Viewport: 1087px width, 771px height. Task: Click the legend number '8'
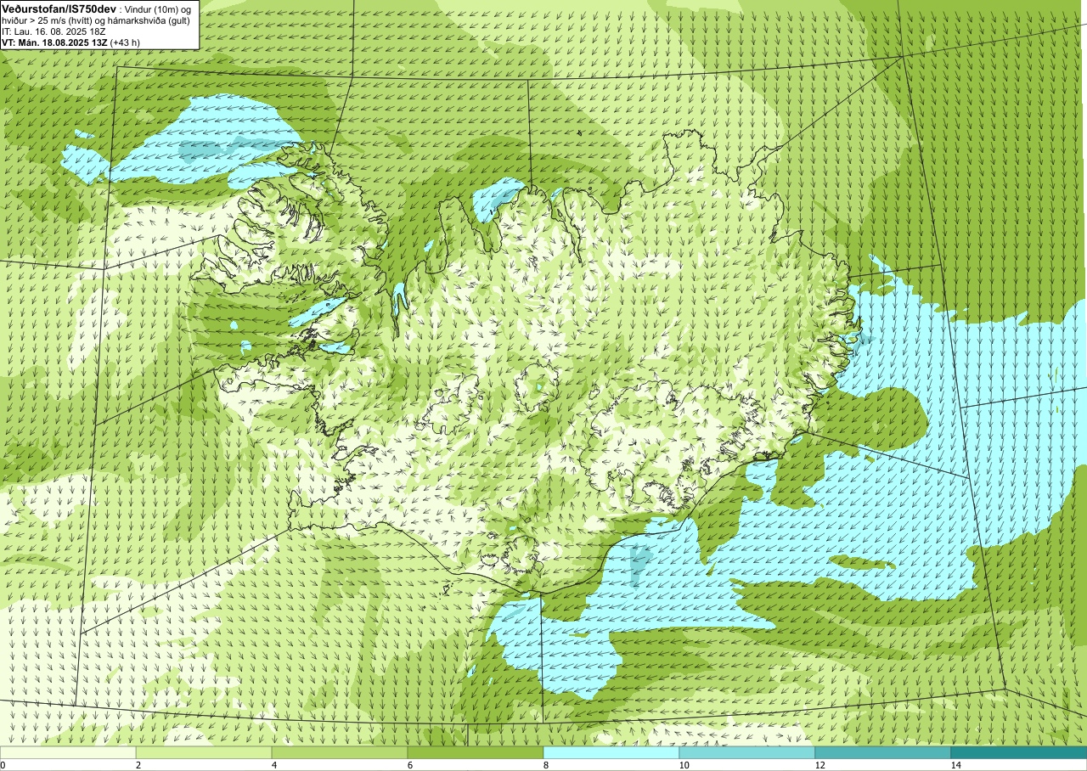point(546,765)
